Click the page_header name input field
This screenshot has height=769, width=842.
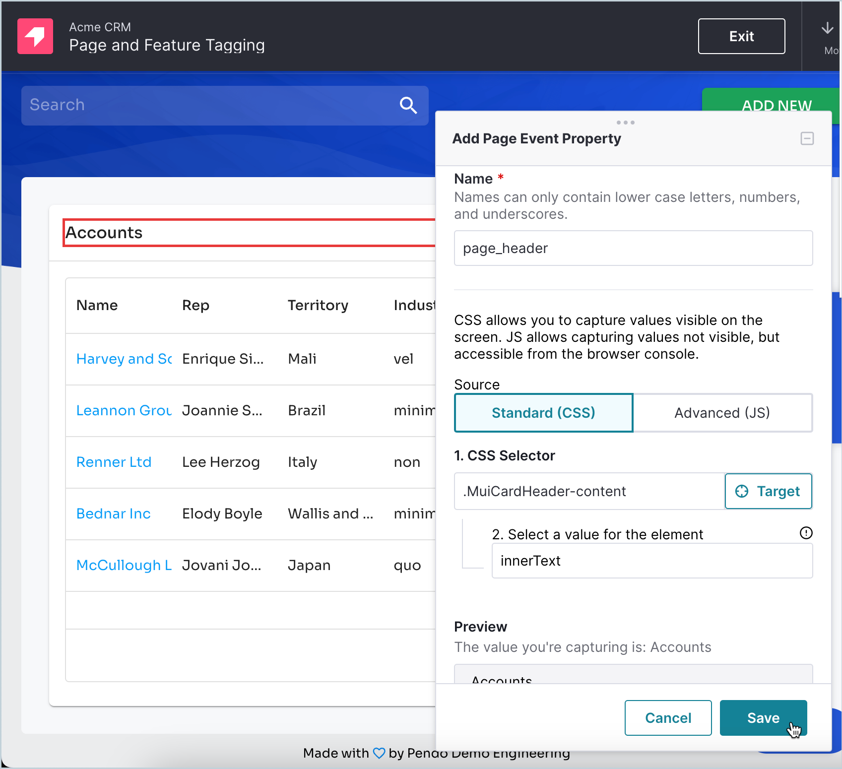tap(633, 248)
